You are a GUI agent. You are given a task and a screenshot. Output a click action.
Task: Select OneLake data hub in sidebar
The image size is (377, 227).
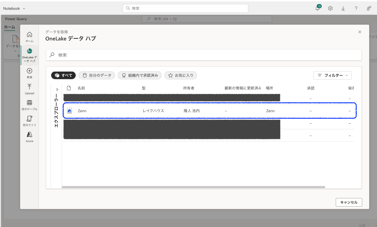[30, 55]
